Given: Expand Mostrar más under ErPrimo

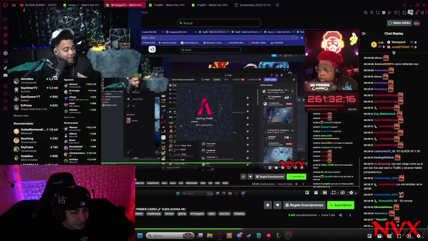Looking at the screenshot, I should [x=21, y=115].
